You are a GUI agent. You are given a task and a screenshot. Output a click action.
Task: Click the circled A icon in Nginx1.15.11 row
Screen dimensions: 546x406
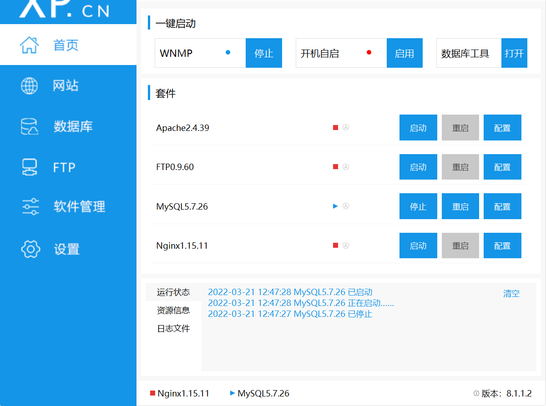tap(345, 246)
